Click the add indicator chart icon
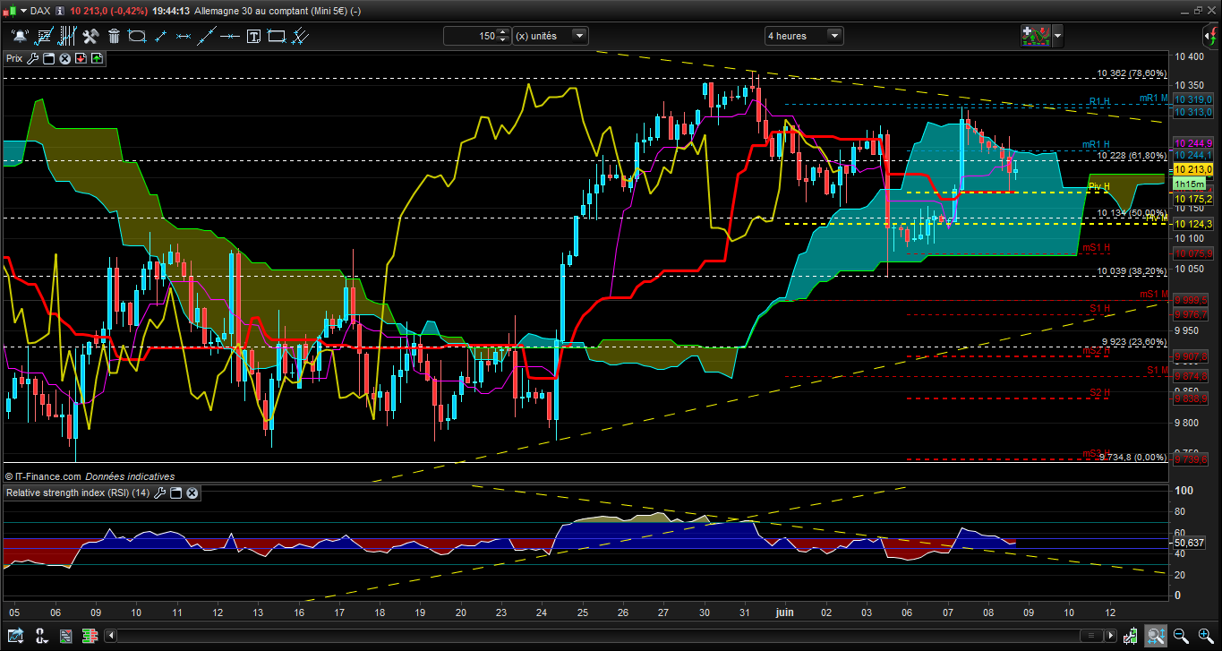Image resolution: width=1222 pixels, height=651 pixels. [1036, 36]
